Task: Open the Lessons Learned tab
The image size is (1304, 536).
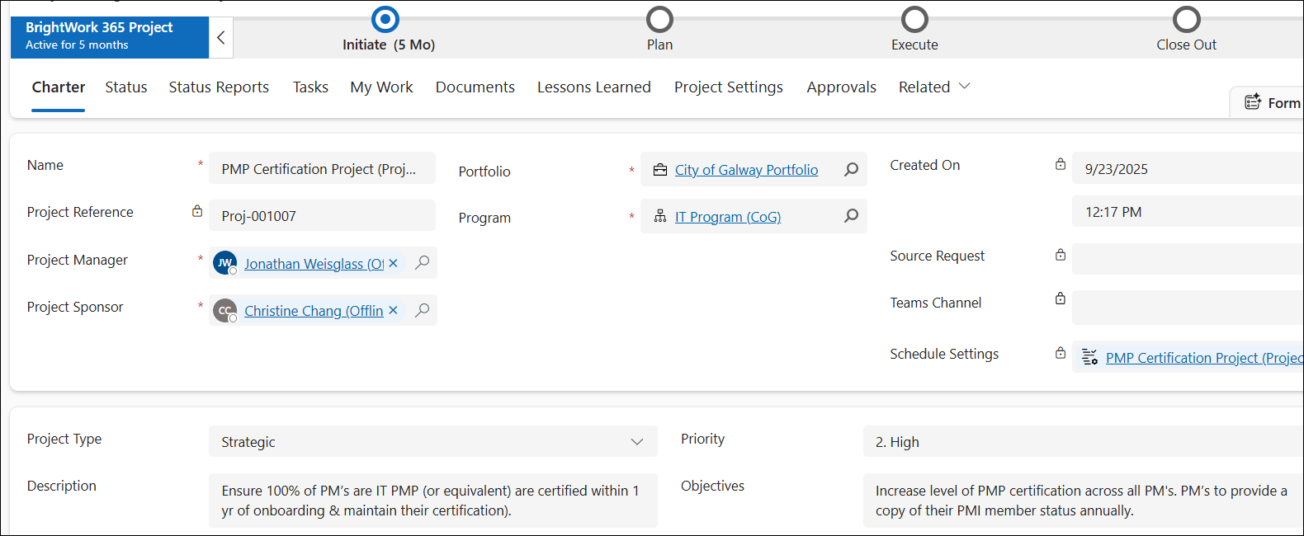Action: pyautogui.click(x=593, y=87)
